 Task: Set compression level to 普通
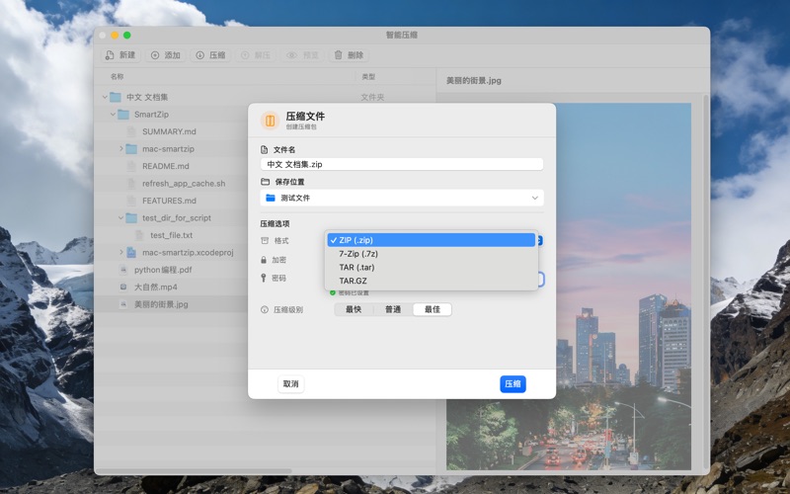point(393,309)
